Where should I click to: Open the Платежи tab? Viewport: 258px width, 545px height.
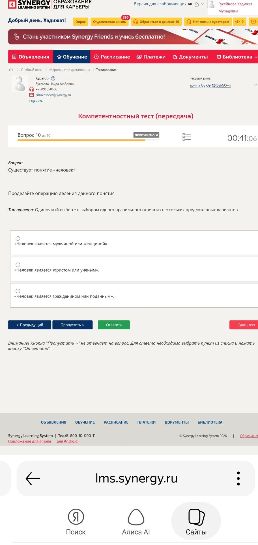pyautogui.click(x=151, y=57)
